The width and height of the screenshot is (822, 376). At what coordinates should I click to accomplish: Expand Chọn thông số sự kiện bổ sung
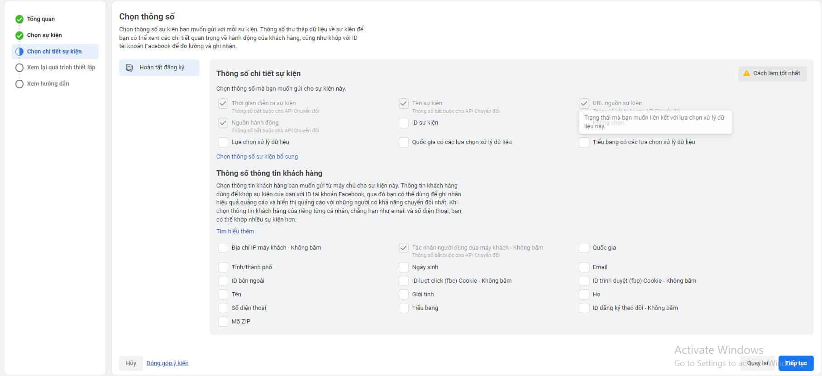click(257, 157)
